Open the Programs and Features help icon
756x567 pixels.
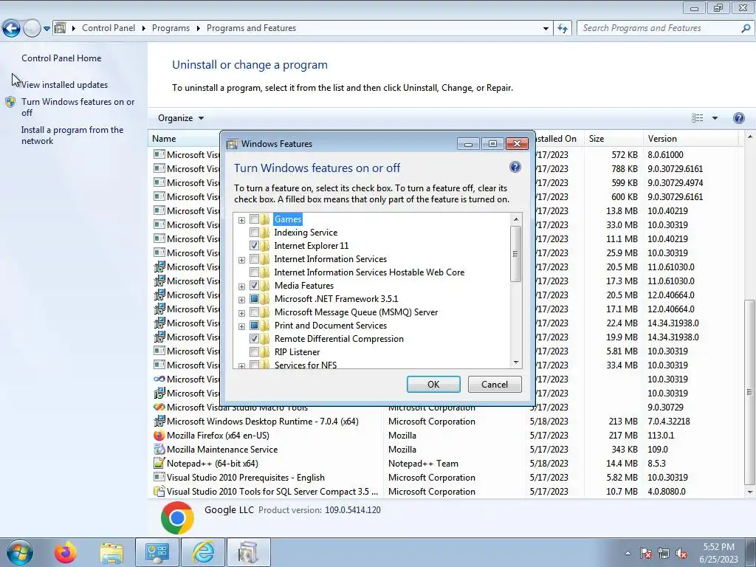[x=738, y=118]
